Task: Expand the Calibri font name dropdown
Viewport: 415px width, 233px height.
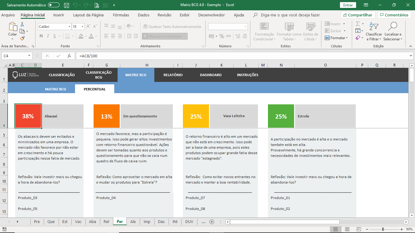Action: click(69, 27)
